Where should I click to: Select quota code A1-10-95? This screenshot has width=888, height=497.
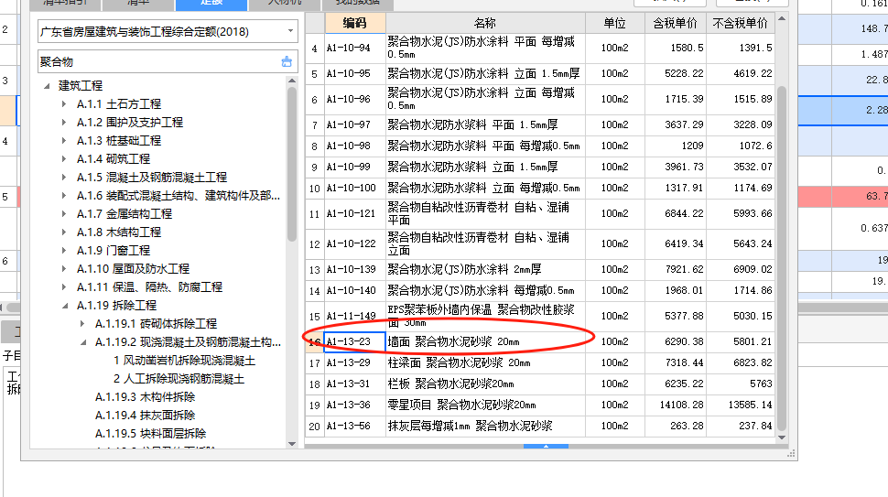point(348,73)
